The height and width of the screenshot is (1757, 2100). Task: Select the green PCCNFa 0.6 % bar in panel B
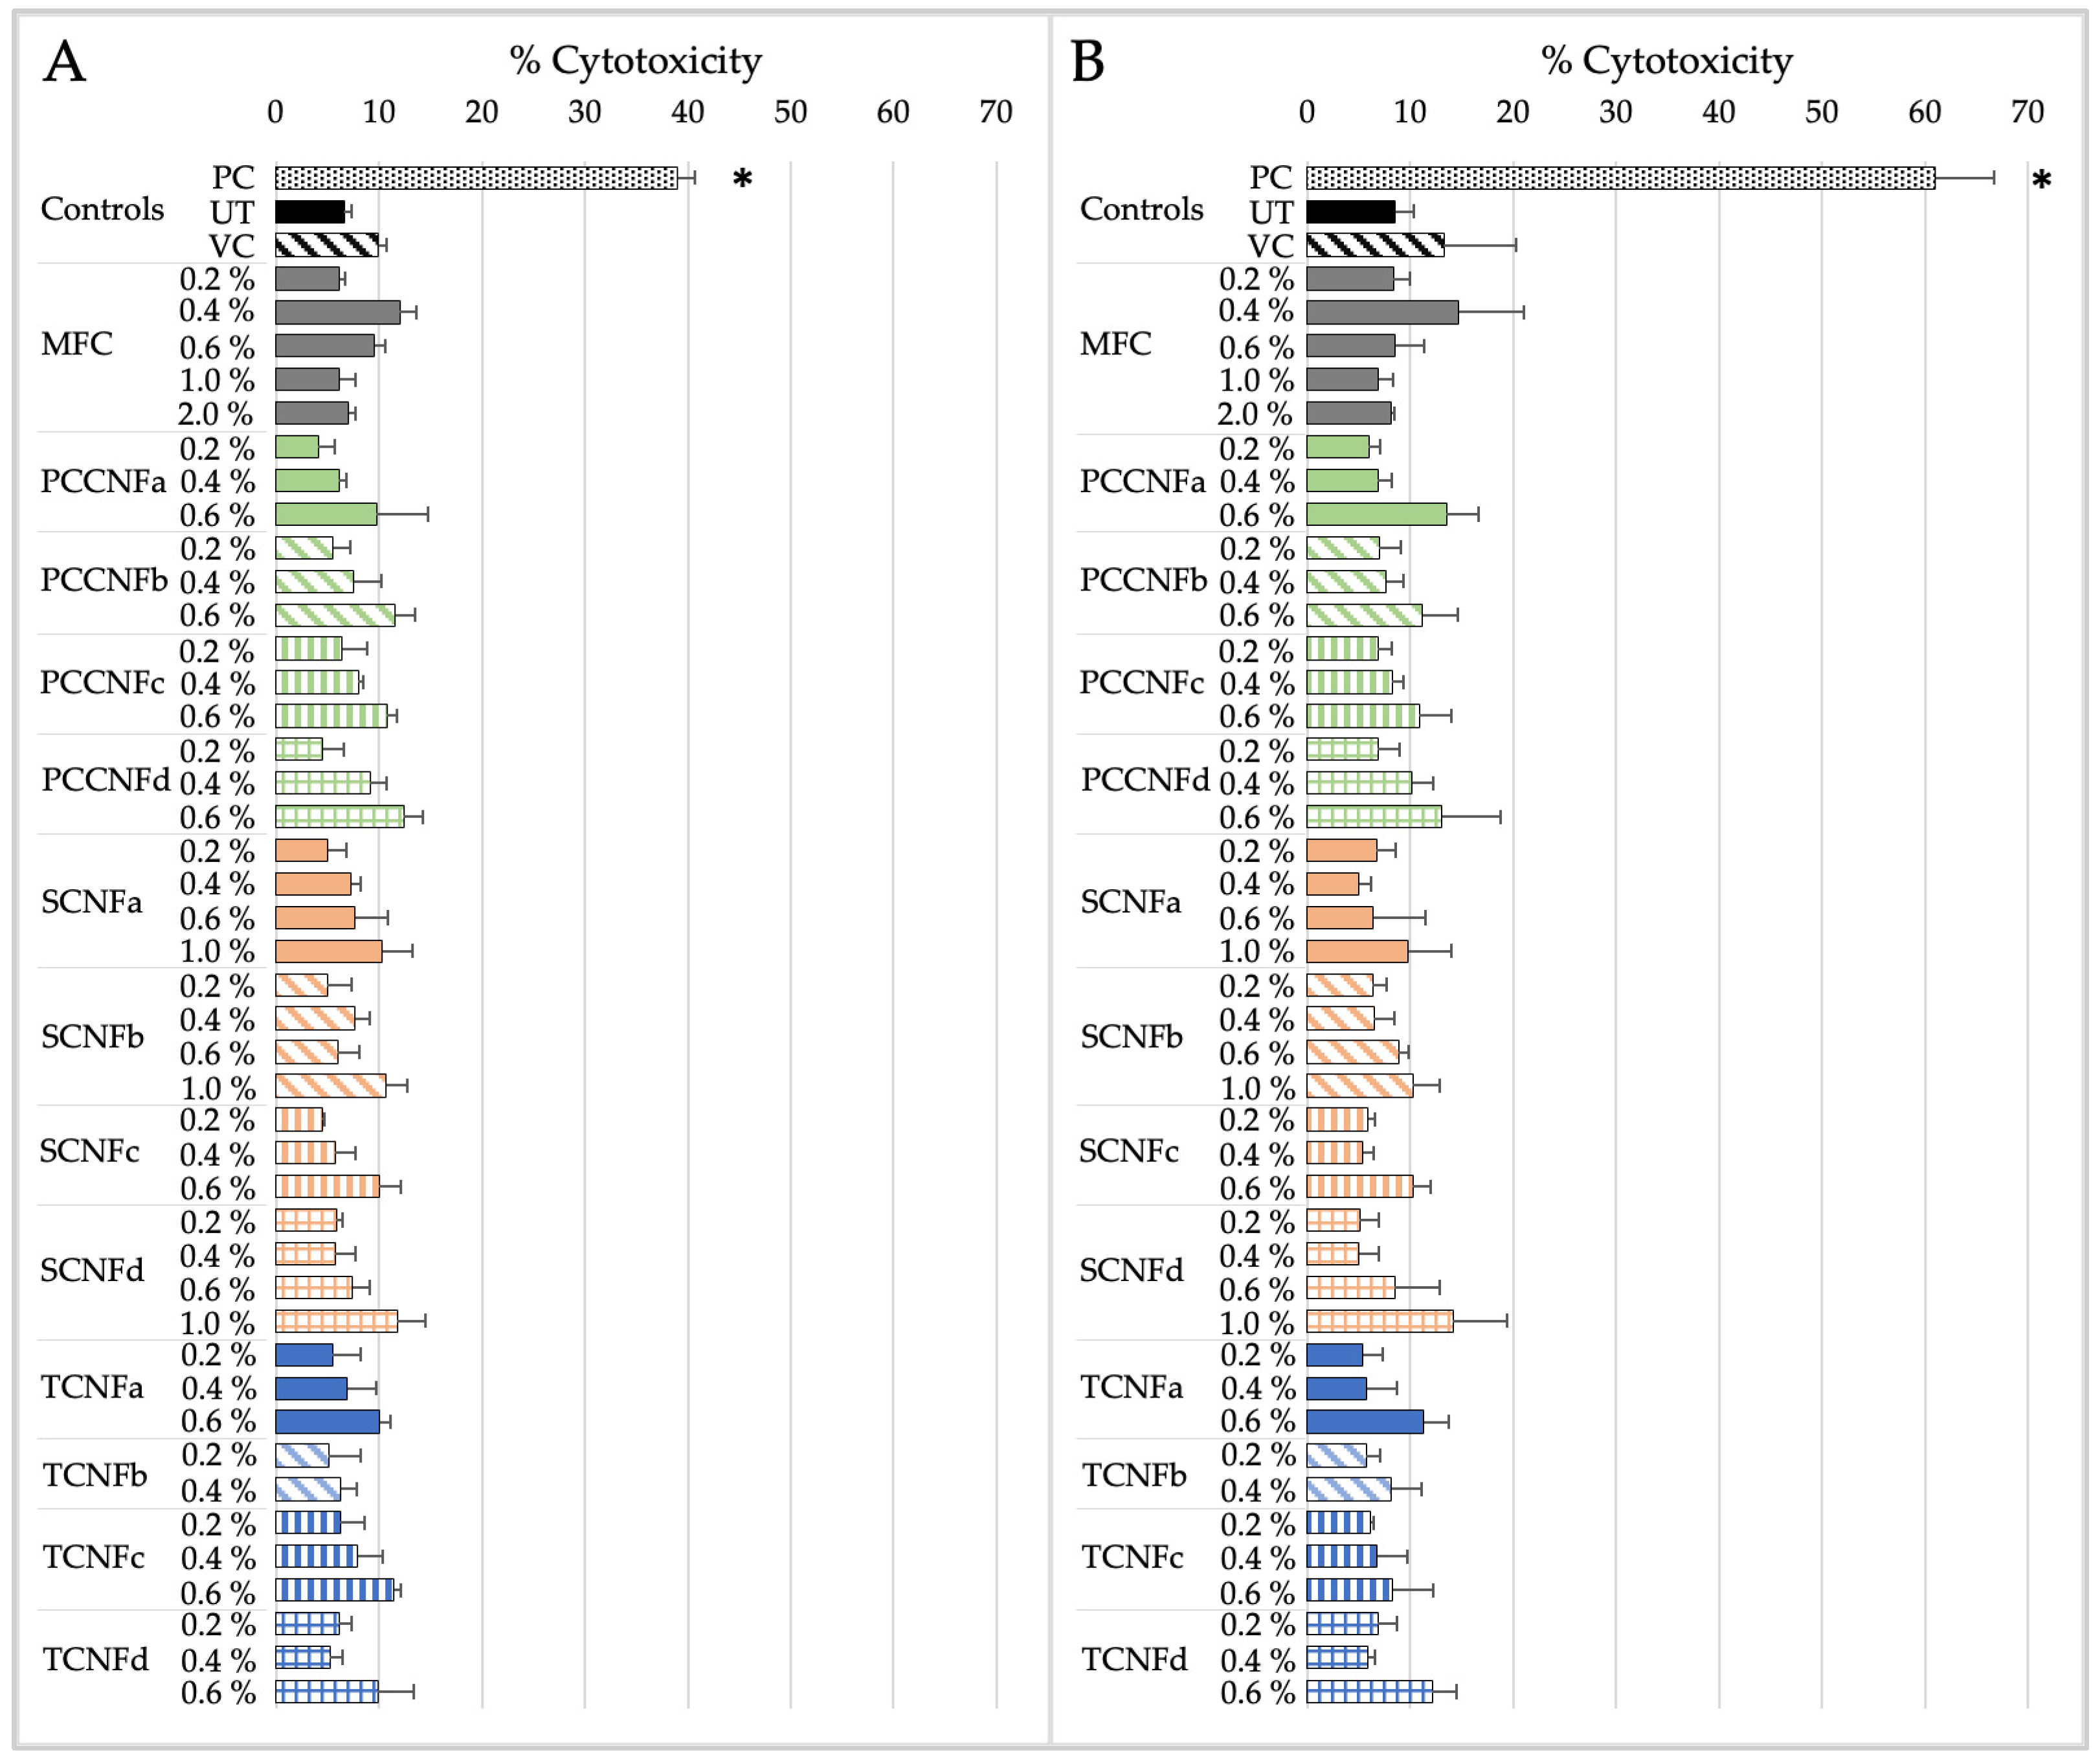tap(1376, 514)
